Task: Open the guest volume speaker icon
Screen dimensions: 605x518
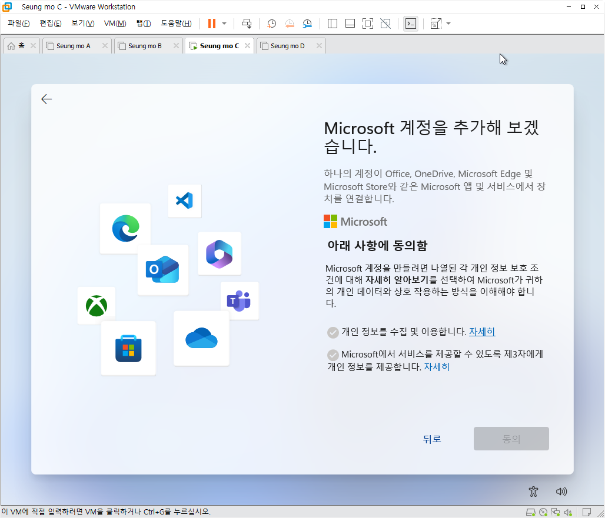Action: (561, 492)
